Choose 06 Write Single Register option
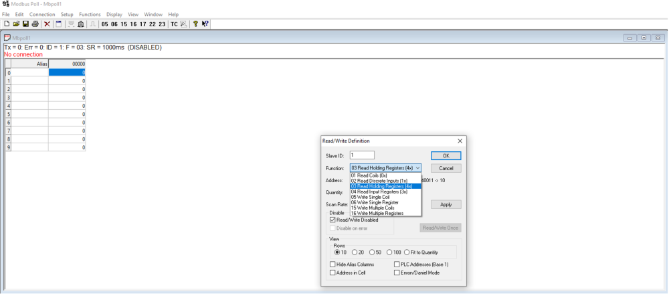Screen dimensions: 669x294 tap(386, 202)
